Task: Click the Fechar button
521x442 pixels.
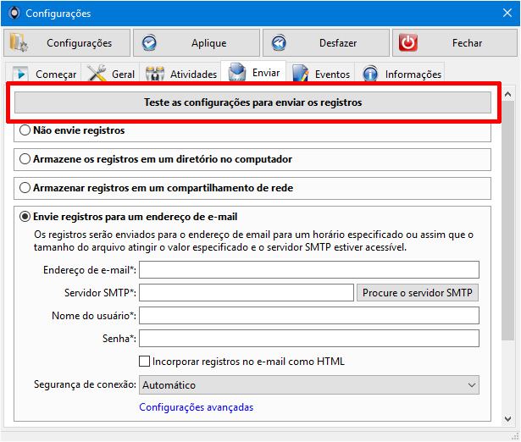Action: [x=455, y=43]
